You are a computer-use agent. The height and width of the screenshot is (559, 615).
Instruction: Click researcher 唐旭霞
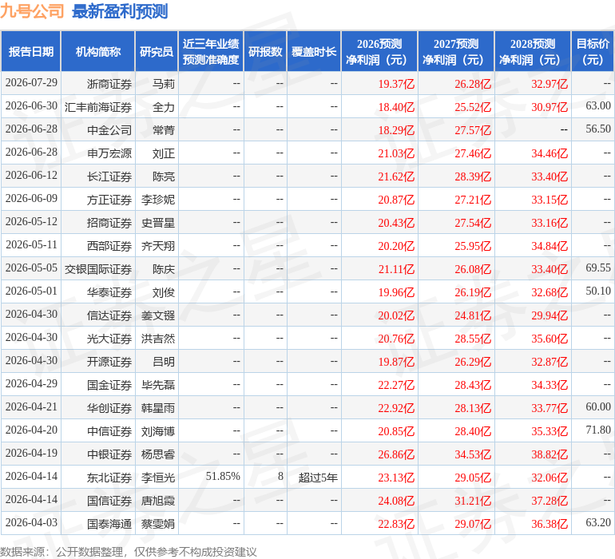point(157,500)
